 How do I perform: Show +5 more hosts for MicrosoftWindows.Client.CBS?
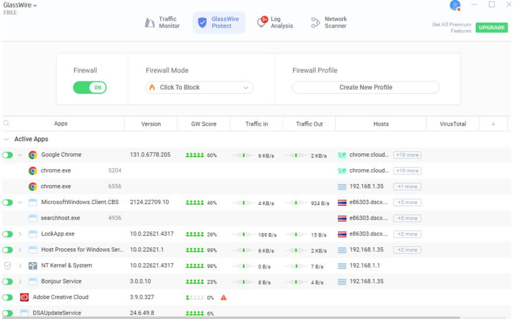pyautogui.click(x=407, y=202)
